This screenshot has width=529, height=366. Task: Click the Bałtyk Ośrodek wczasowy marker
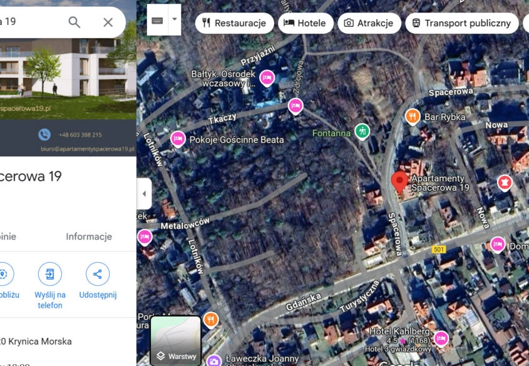click(x=267, y=77)
